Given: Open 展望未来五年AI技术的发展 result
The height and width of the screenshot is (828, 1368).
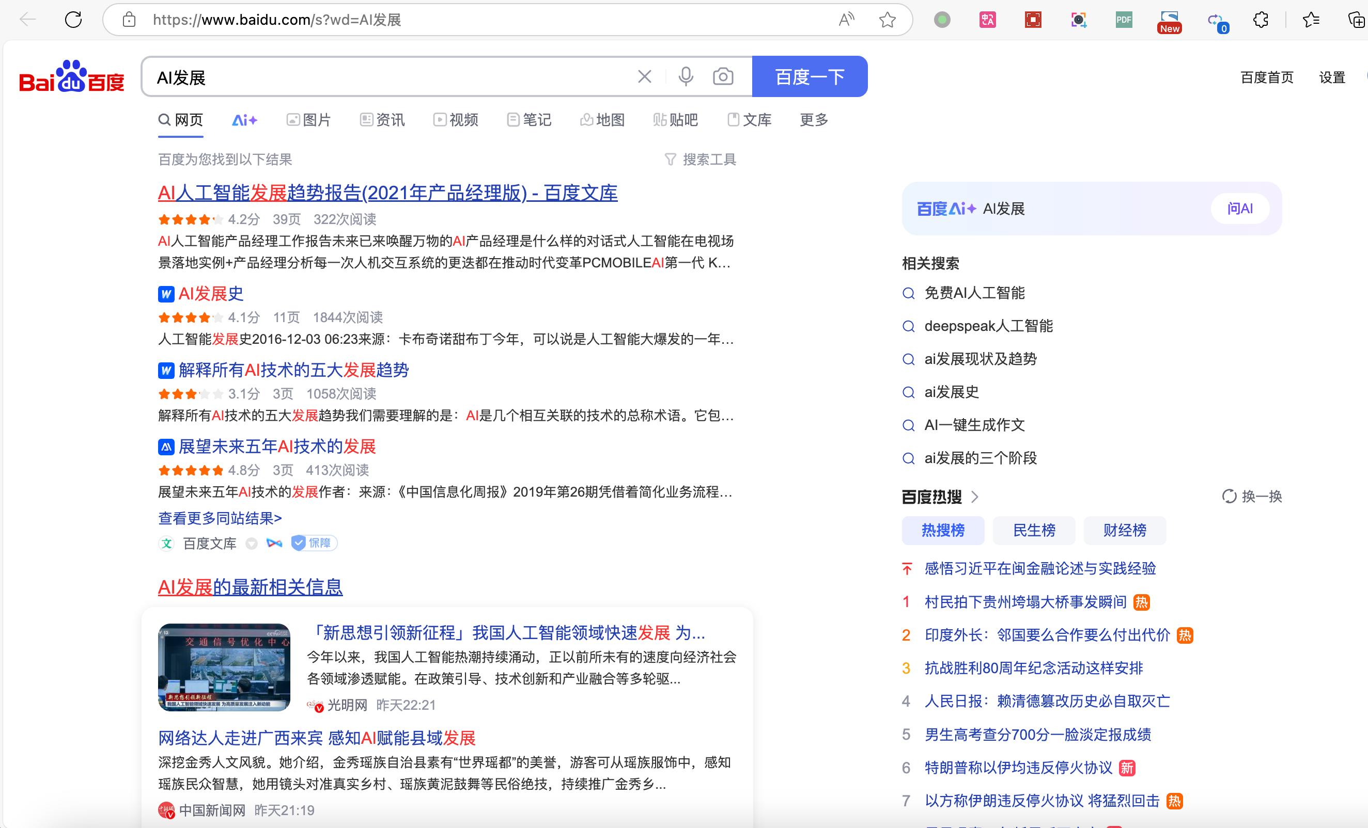Looking at the screenshot, I should point(277,447).
